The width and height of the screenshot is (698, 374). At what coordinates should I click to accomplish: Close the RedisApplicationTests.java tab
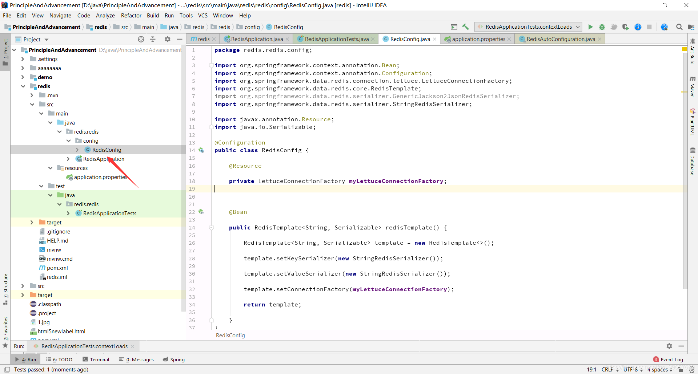[x=373, y=39]
